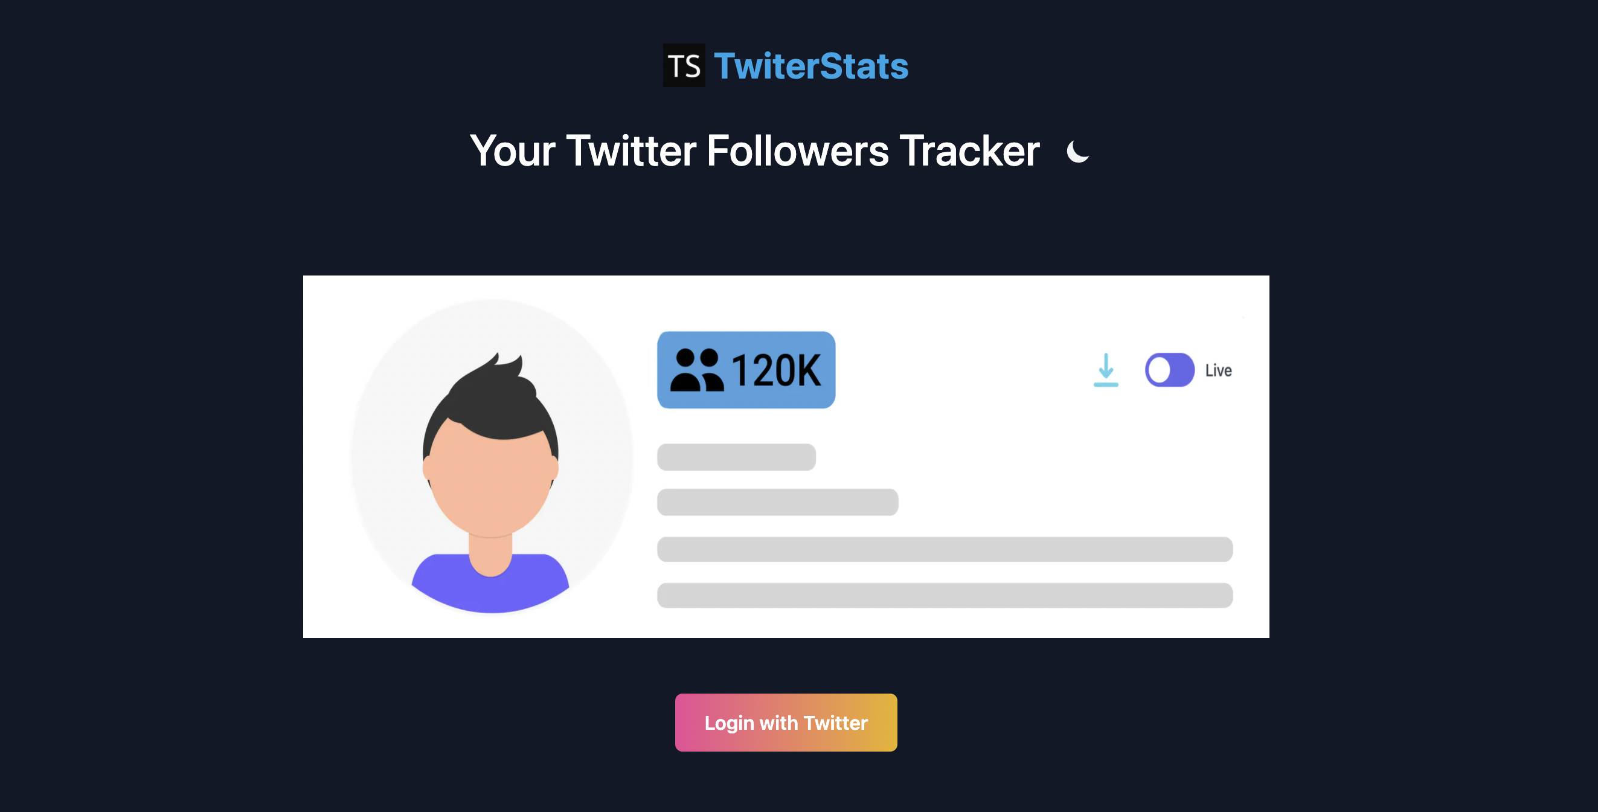
Task: Click the people icon in followers badge
Action: point(697,370)
